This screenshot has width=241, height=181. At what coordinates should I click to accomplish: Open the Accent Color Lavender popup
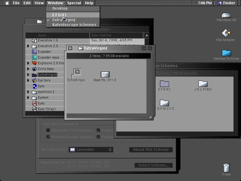91,150
